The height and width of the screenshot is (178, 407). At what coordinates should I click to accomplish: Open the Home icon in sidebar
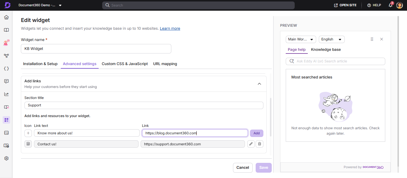click(x=6, y=17)
